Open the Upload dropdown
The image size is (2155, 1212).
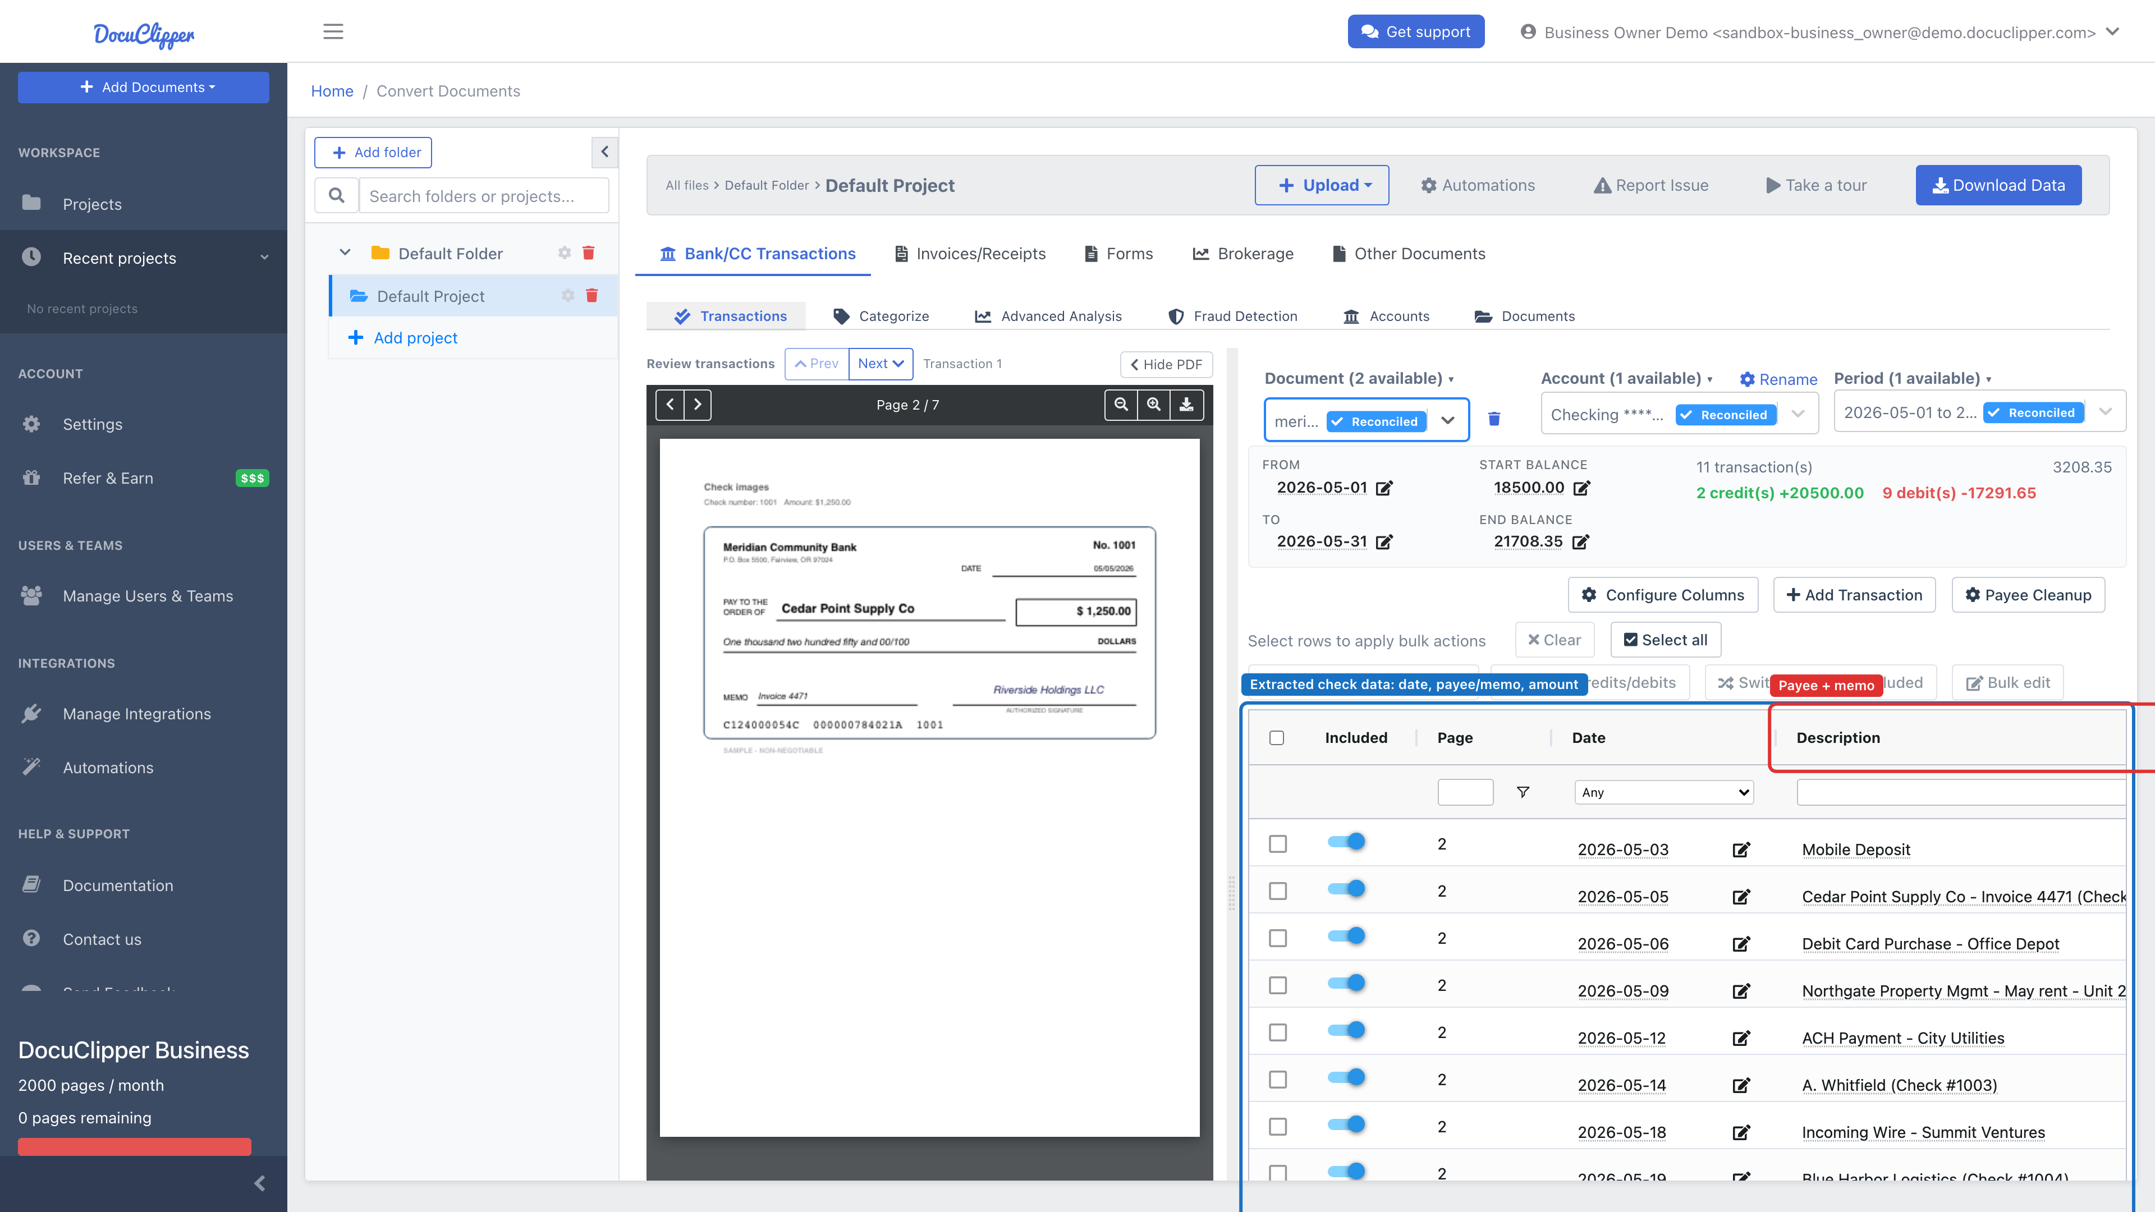pyautogui.click(x=1322, y=185)
